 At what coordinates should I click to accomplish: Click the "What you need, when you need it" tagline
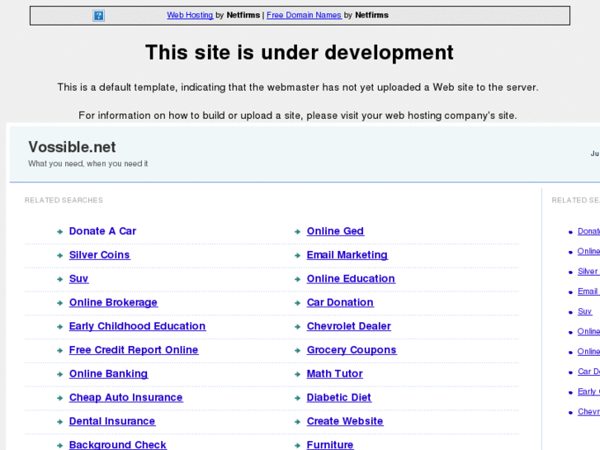(x=88, y=163)
